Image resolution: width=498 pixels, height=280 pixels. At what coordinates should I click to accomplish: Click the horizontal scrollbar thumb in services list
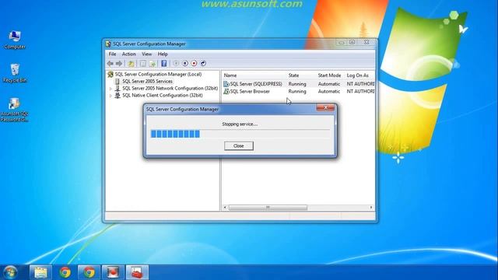pyautogui.click(x=268, y=208)
